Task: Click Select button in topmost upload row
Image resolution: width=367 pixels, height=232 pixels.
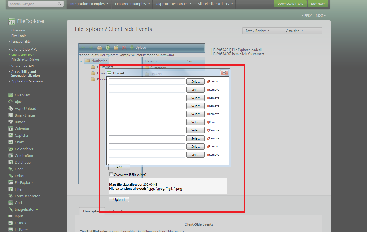Action: point(195,82)
